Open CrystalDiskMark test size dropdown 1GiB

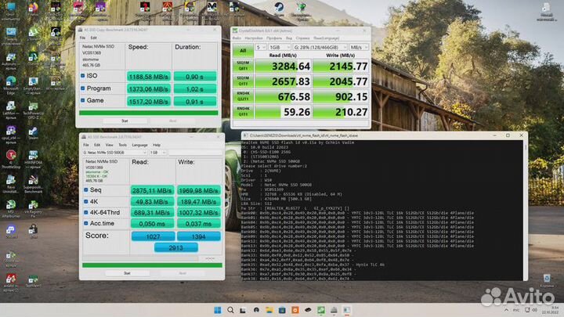coord(280,47)
